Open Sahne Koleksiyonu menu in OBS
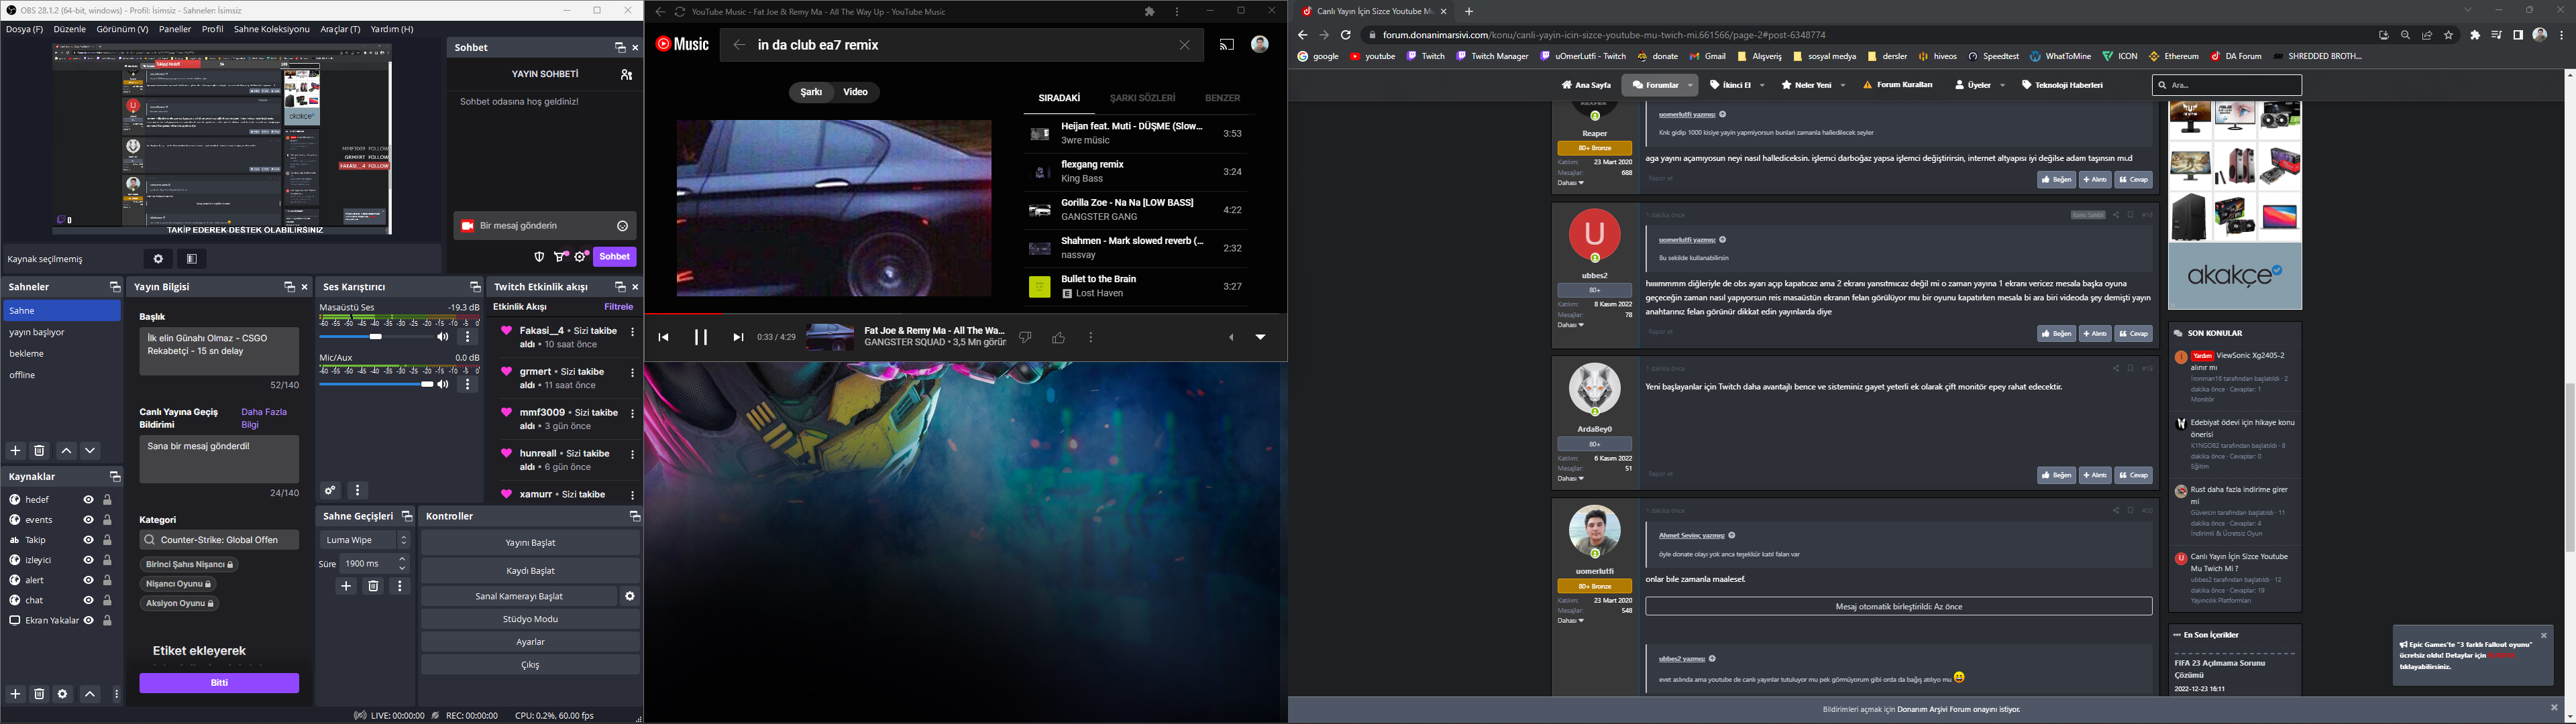This screenshot has width=2576, height=724. tap(272, 30)
